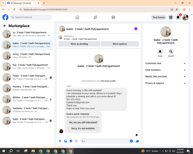Click Find friends button
Viewport: 193px width, 154px height.
pyautogui.click(x=159, y=17)
